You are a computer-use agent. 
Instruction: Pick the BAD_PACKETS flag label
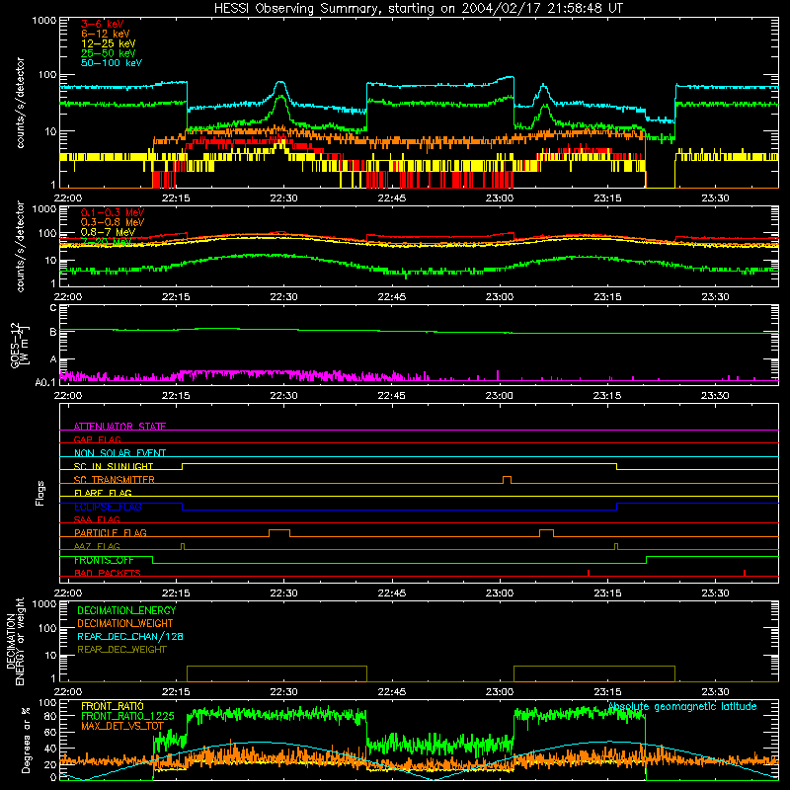coord(108,573)
